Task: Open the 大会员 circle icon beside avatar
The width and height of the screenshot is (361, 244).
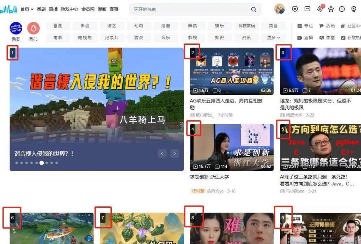Action: 295,9
